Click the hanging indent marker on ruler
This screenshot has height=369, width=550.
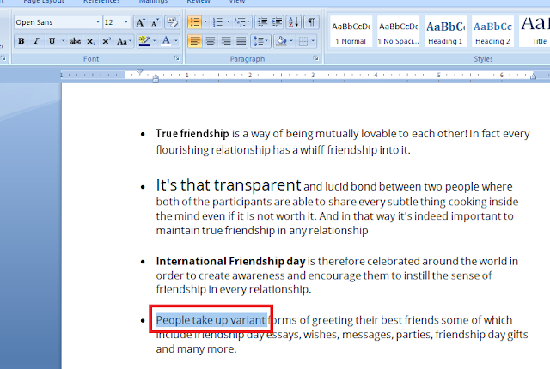tap(156, 76)
